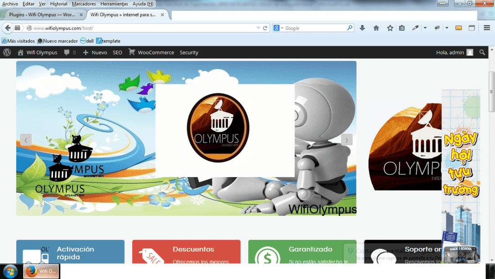
Task: Open the Ayuda menu
Action: [x=143, y=4]
